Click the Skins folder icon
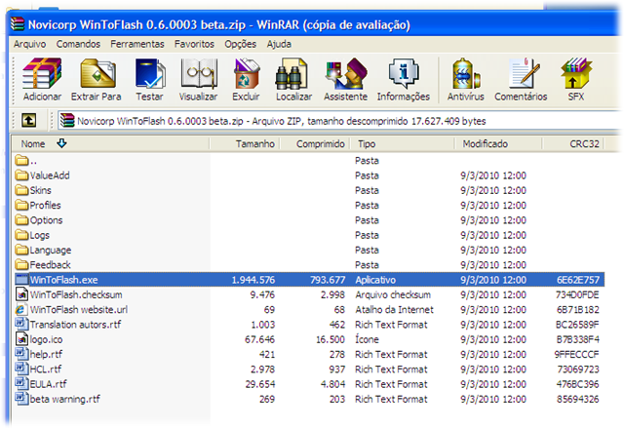Image resolution: width=624 pixels, height=428 pixels. tap(21, 190)
